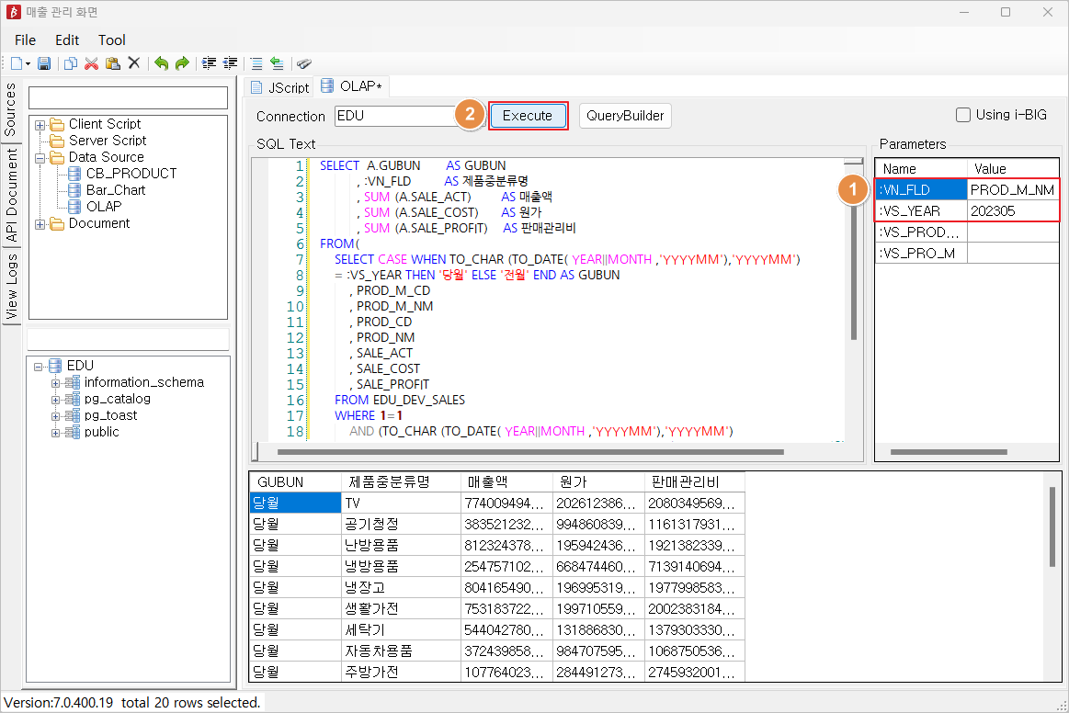Open the QueryBuilder button
Screen dimensions: 1069x713
625,116
